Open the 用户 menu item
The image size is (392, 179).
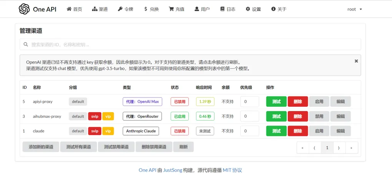202,9
